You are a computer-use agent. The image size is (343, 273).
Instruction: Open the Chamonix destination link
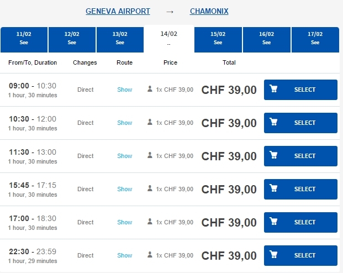click(x=209, y=11)
